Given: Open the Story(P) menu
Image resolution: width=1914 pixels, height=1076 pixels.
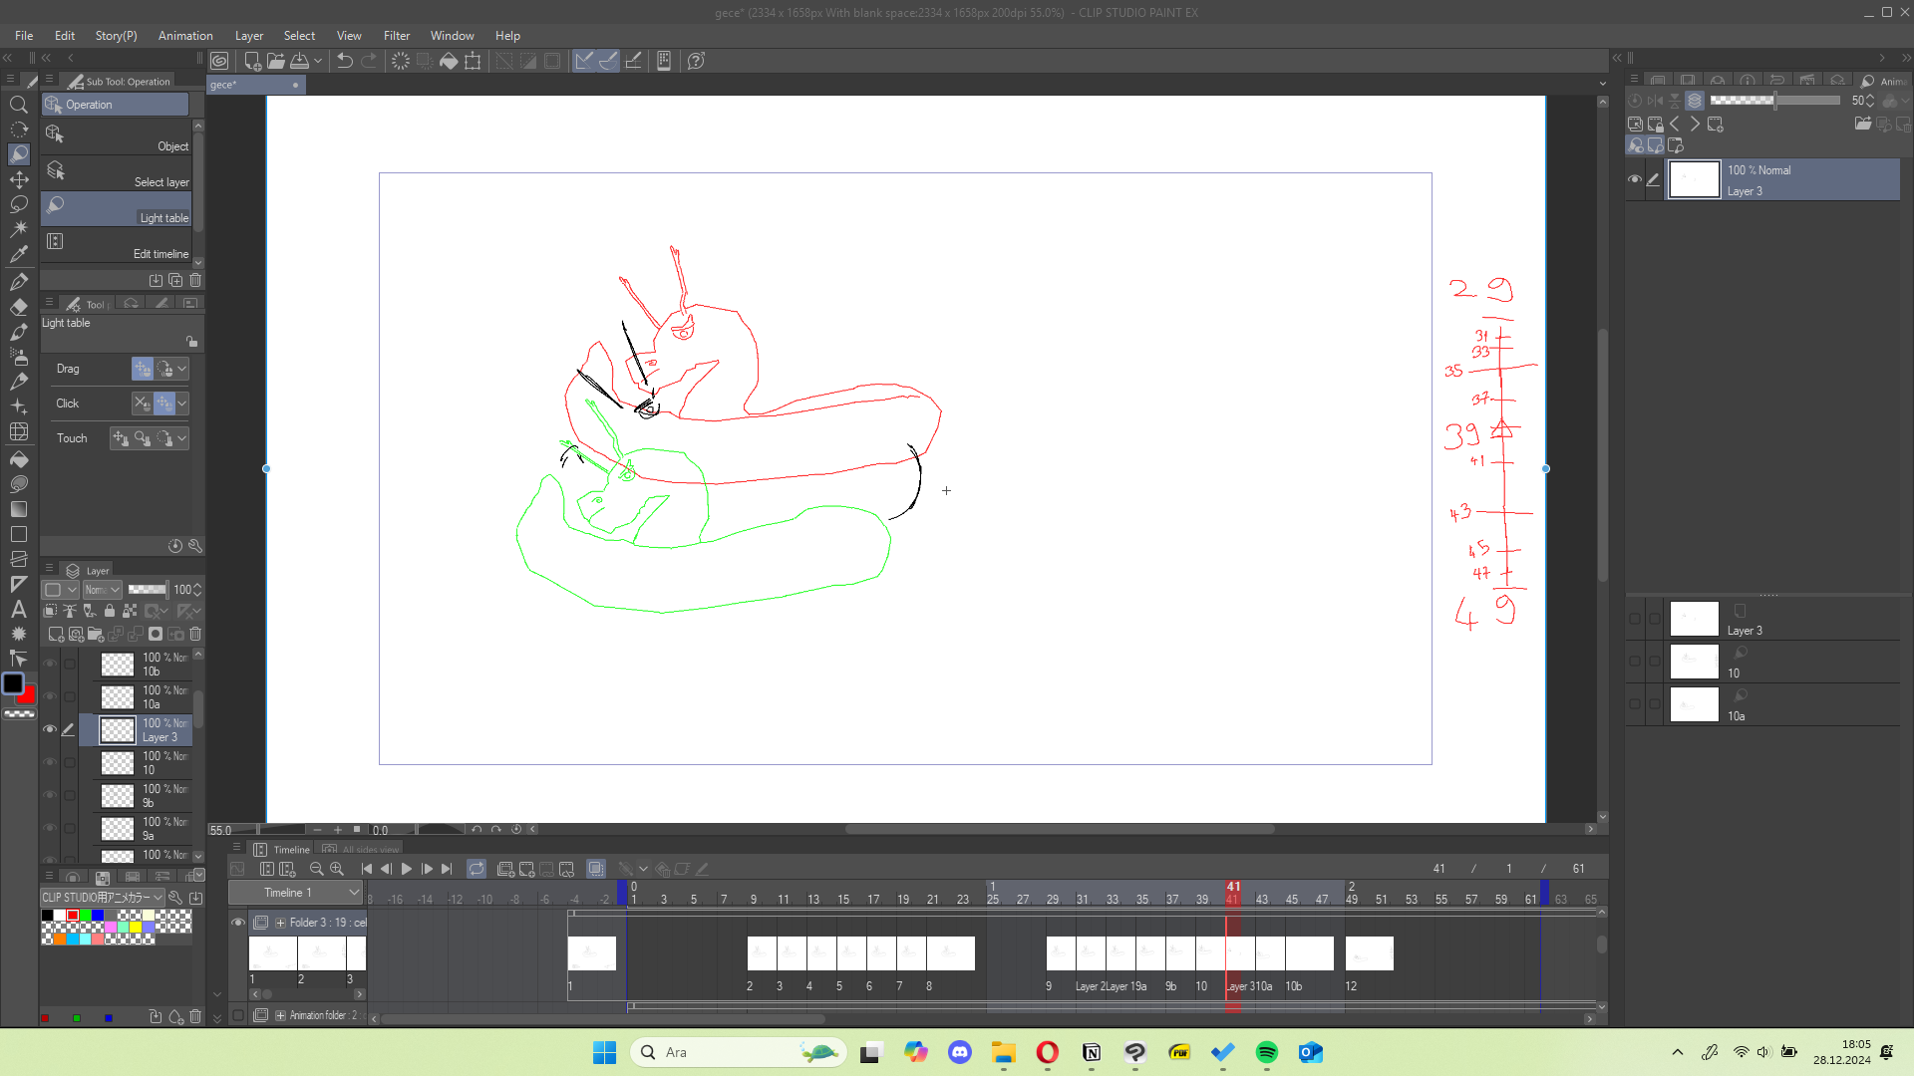Looking at the screenshot, I should tap(117, 36).
